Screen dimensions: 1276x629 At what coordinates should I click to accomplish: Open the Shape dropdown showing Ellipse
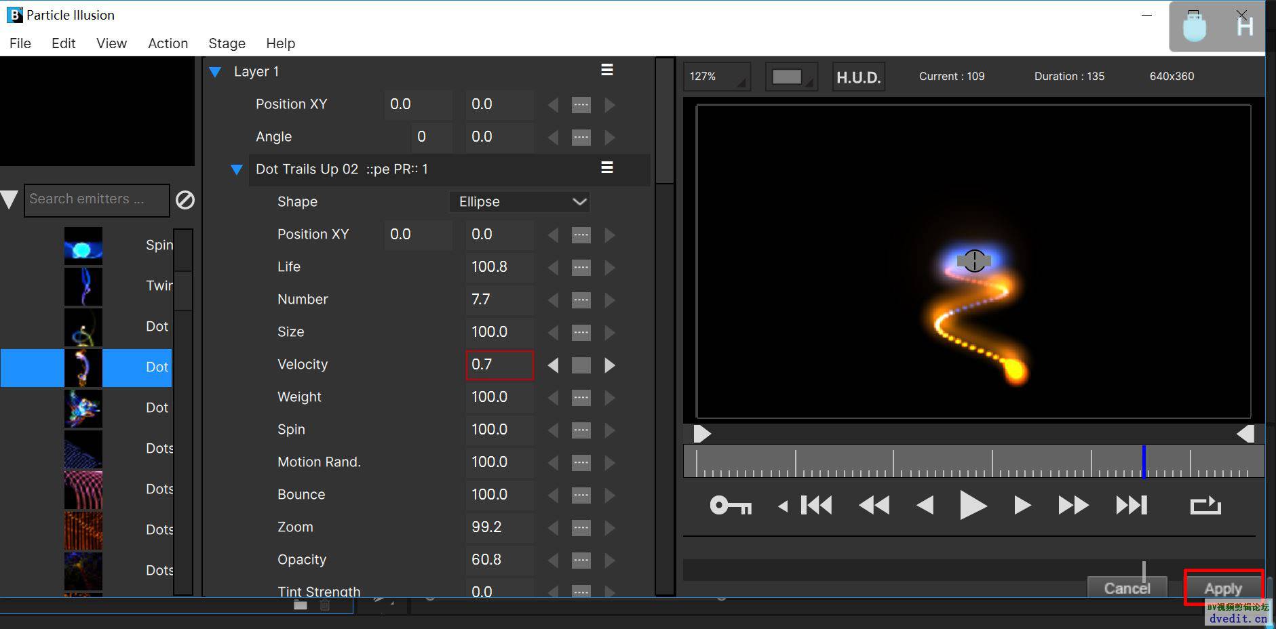520,202
